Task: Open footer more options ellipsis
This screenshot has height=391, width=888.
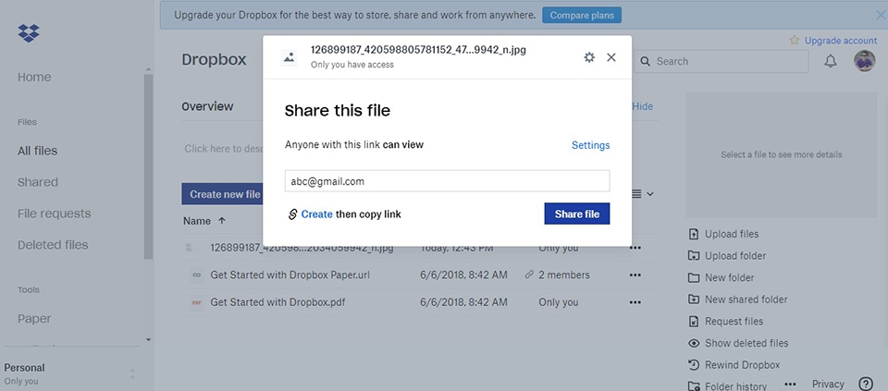Action: (x=790, y=385)
